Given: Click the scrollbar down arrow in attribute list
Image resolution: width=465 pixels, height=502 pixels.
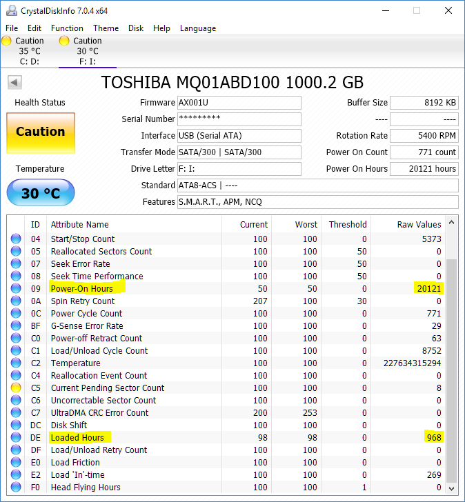Looking at the screenshot, I should [x=452, y=488].
